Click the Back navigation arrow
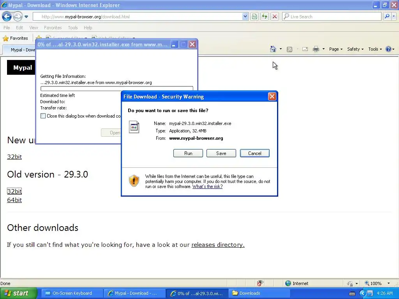The width and height of the screenshot is (399, 299). point(7,16)
